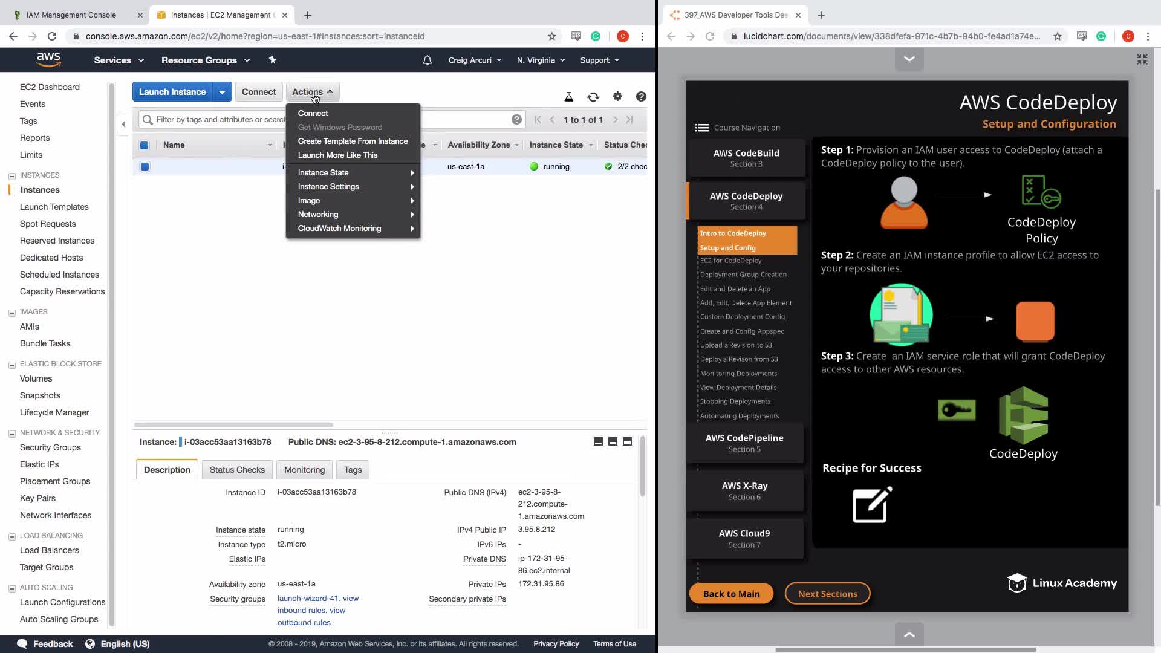
Task: Open AWS notifications bell
Action: tap(428, 60)
